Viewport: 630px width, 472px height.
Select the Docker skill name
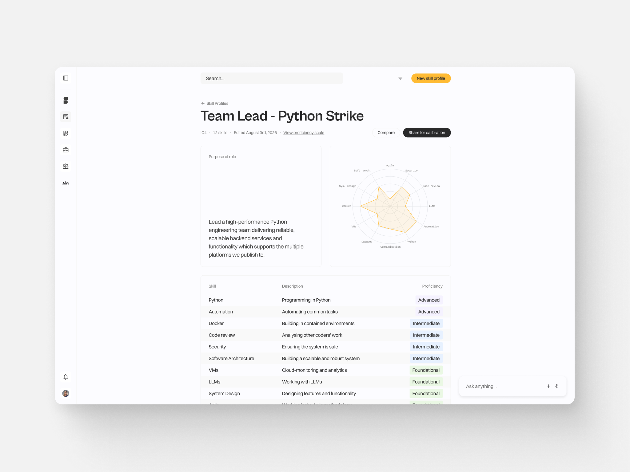[x=216, y=324]
